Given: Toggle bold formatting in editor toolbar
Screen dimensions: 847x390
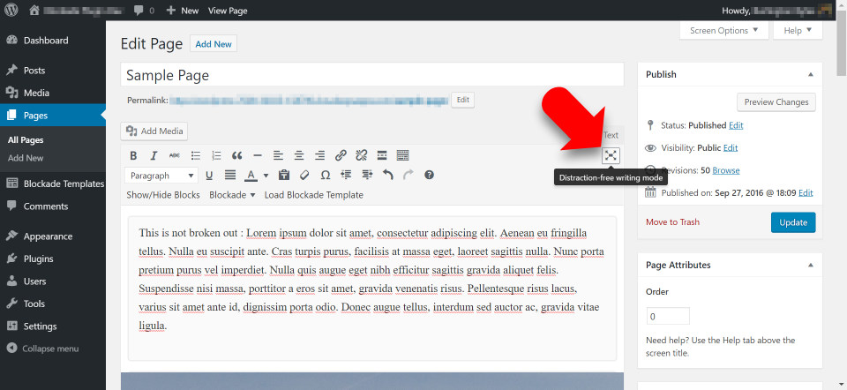Looking at the screenshot, I should point(133,155).
